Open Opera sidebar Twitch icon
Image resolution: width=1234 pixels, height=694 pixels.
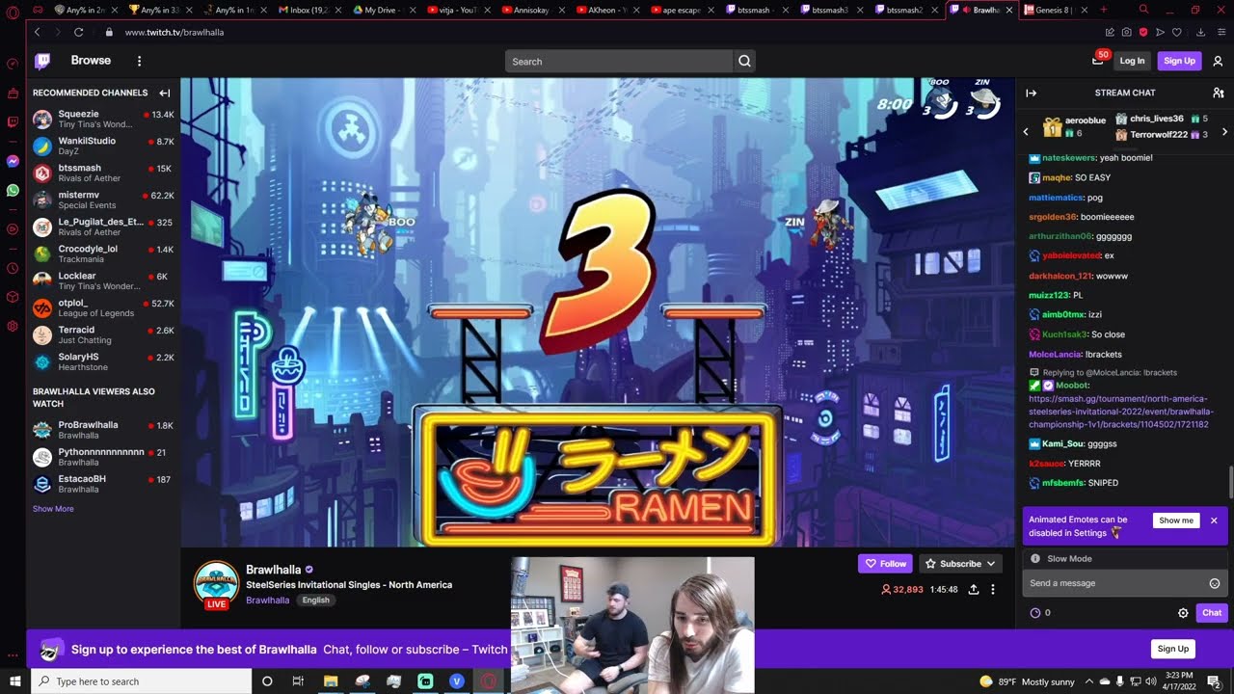coord(13,121)
